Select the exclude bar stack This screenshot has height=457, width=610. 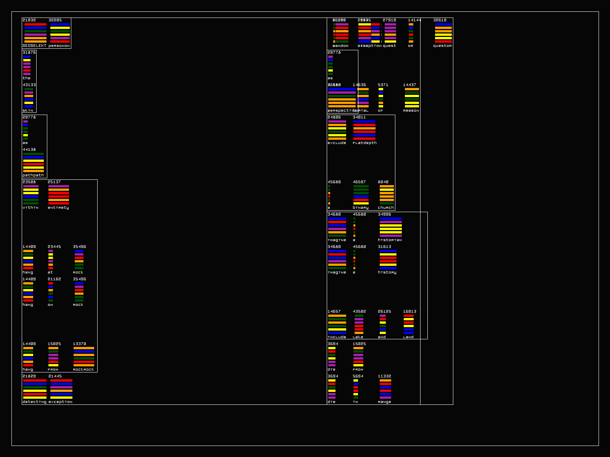[x=337, y=130]
